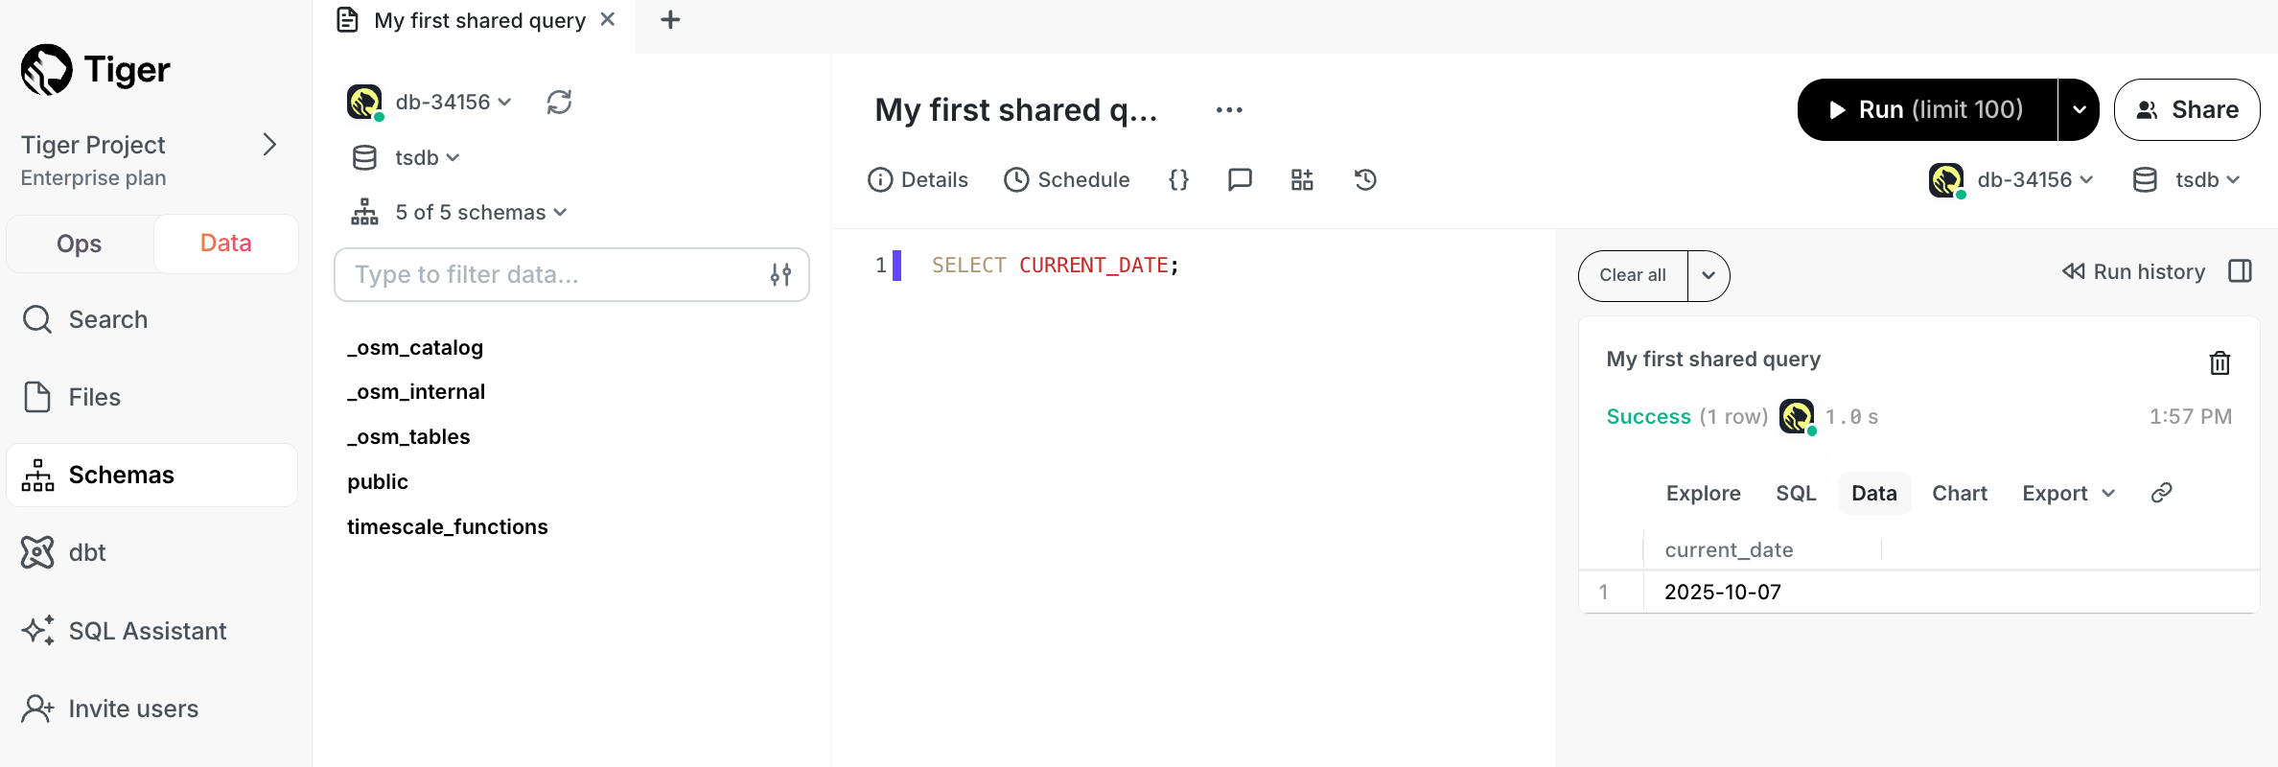This screenshot has width=2278, height=767.
Task: Expand the Tiger Project switcher
Action: 269,145
